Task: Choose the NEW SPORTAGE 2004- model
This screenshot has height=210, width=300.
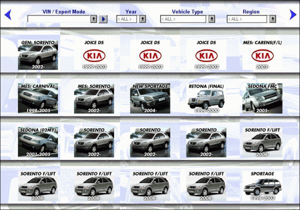Action: coord(150,98)
